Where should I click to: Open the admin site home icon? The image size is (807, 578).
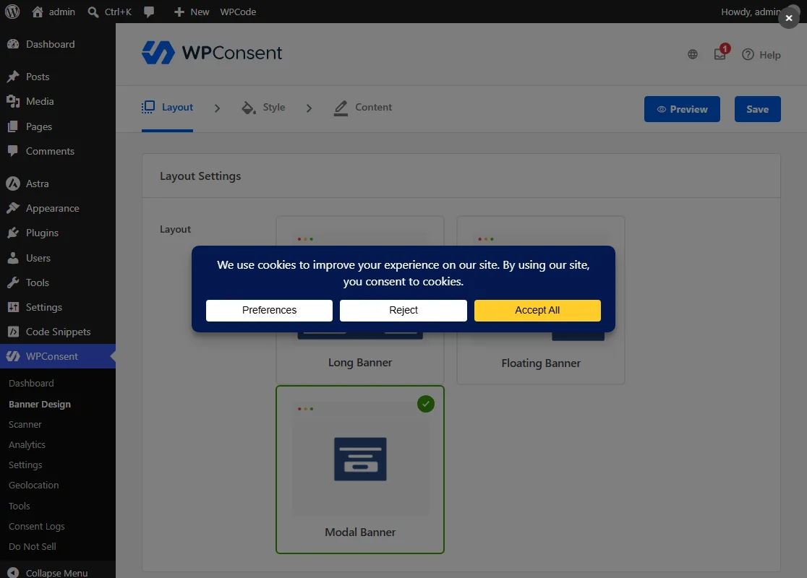tap(38, 12)
